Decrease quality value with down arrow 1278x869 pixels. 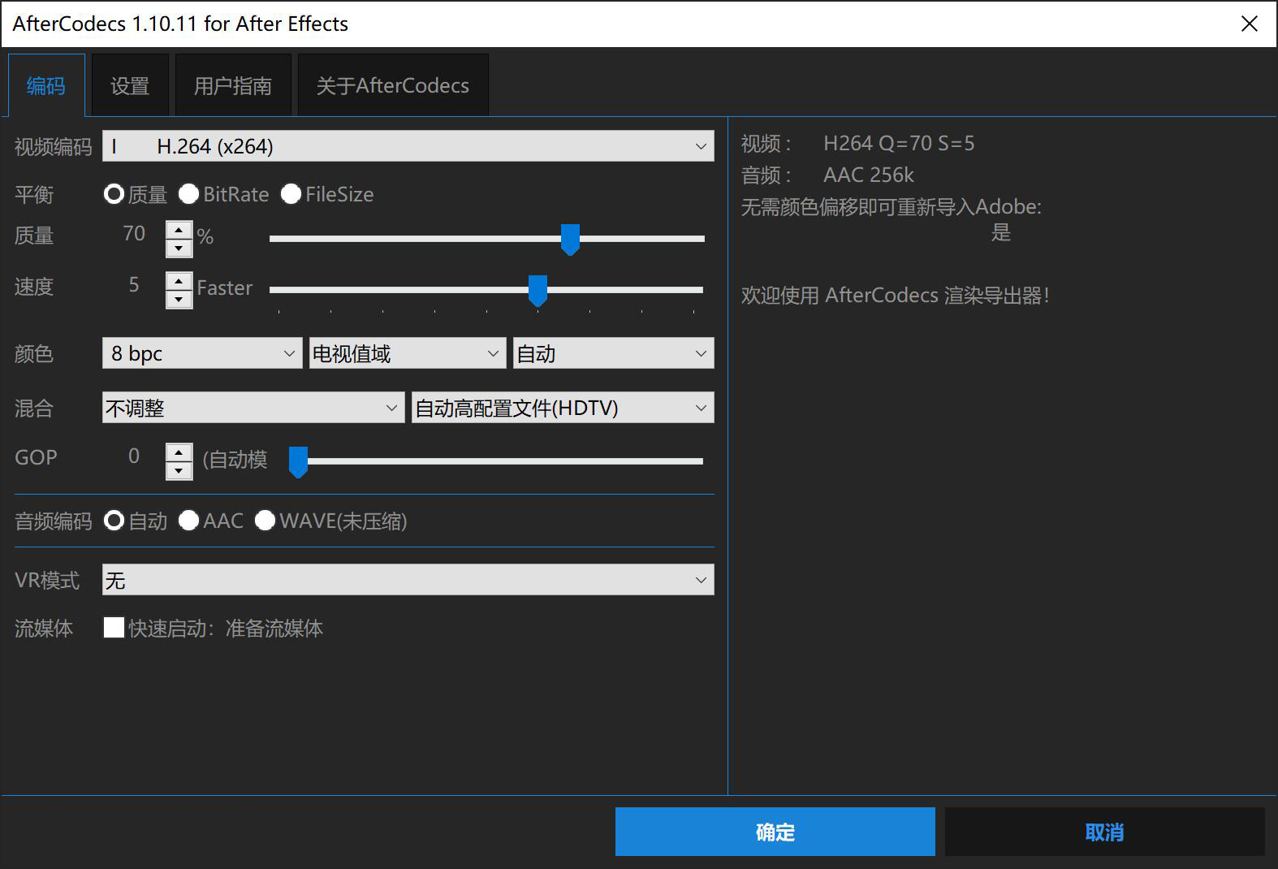[179, 248]
